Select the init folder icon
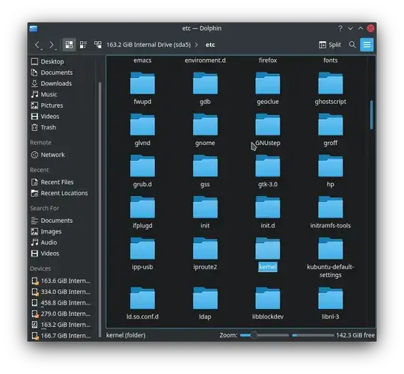 [205, 207]
